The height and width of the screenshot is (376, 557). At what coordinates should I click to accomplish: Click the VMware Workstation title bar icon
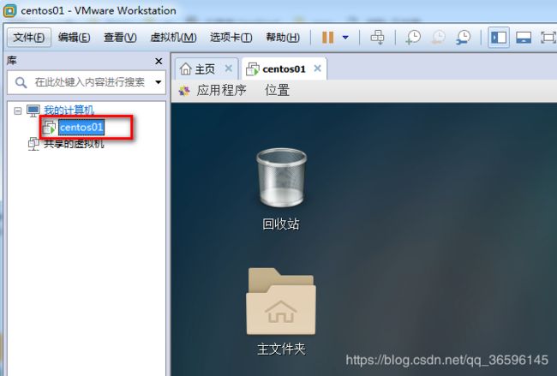coord(9,10)
